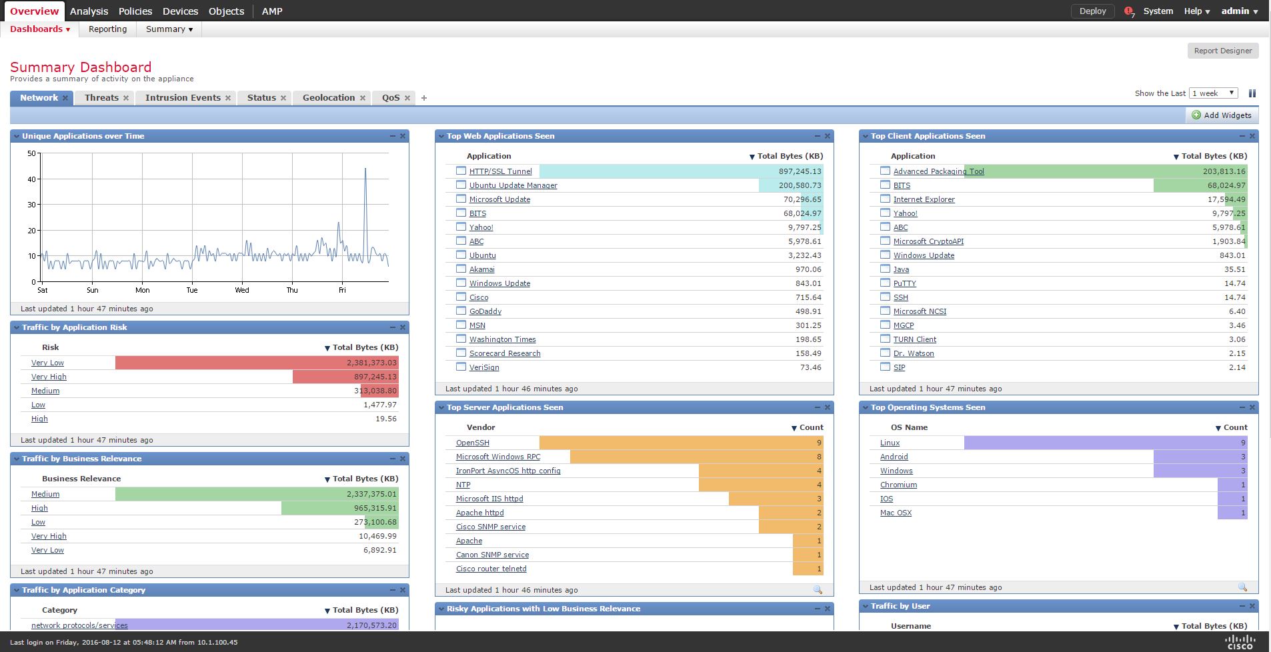This screenshot has width=1271, height=652.
Task: Open the Show the Last time range dropdown
Action: click(x=1214, y=93)
